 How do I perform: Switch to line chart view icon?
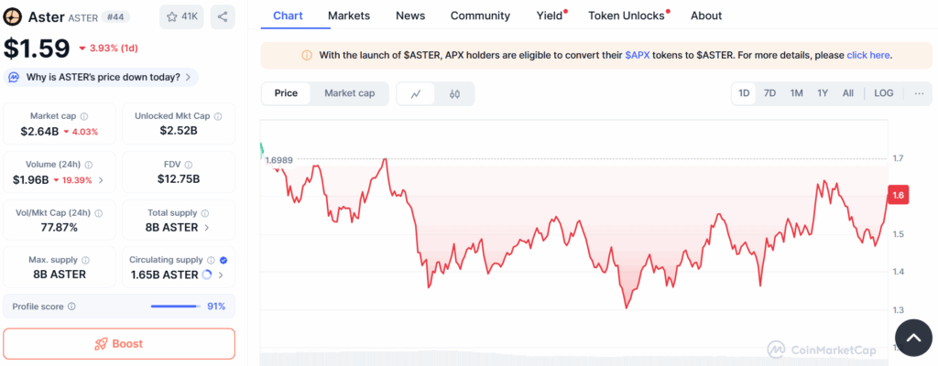[x=416, y=93]
